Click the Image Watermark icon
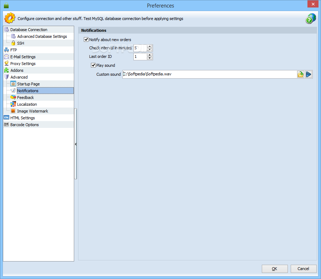 coord(13,111)
